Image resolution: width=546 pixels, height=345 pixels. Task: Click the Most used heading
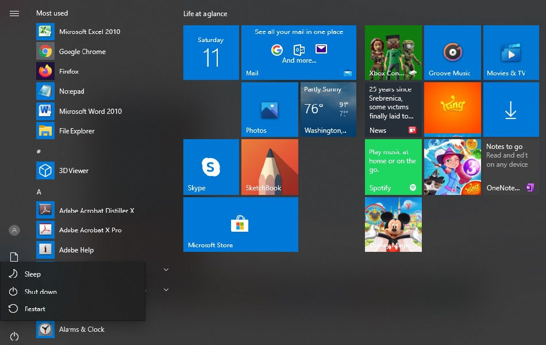click(52, 13)
